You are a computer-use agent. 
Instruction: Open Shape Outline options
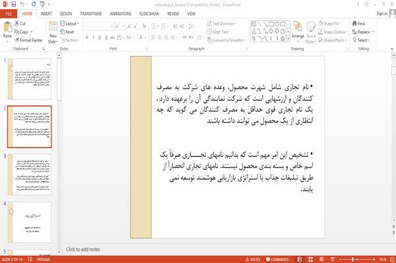tap(333, 32)
